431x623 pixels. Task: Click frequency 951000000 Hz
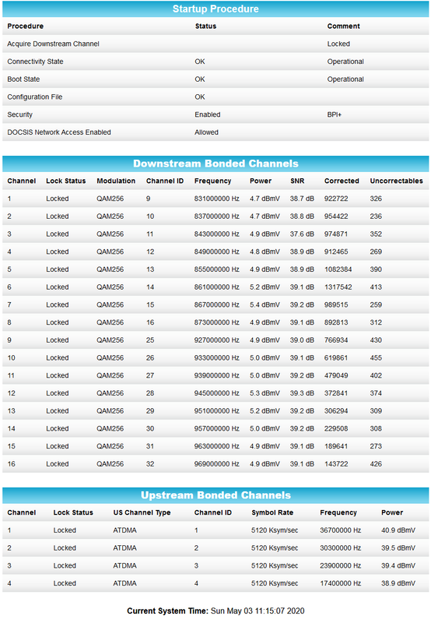[x=217, y=411]
